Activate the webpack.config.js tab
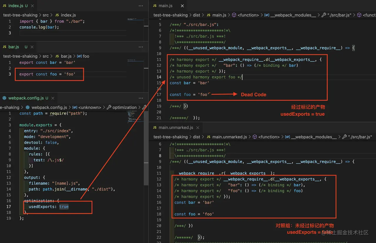This screenshot has width=376, height=243. [x=26, y=98]
